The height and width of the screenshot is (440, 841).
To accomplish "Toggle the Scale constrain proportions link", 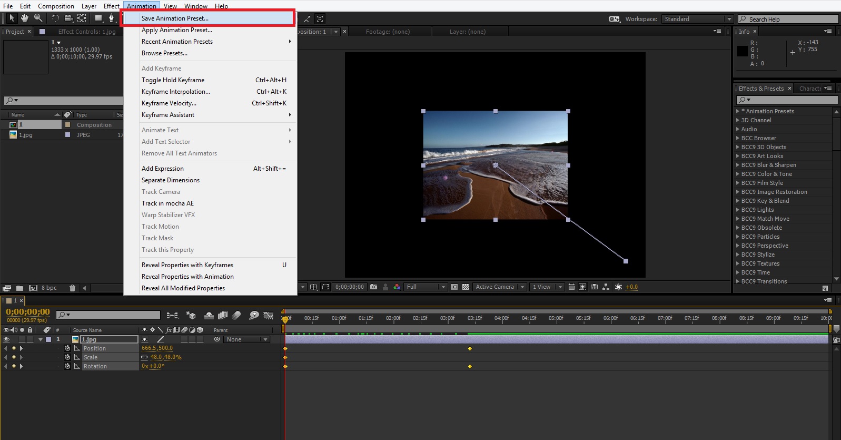I will (144, 357).
